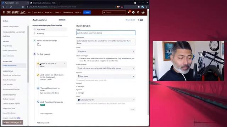The image size is (227, 127).
Task: Open General configuration in sidebar
Action: [x=11, y=26]
